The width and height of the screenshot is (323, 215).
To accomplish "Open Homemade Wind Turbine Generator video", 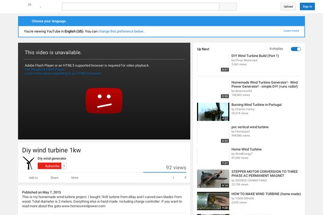I will pyautogui.click(x=264, y=84).
